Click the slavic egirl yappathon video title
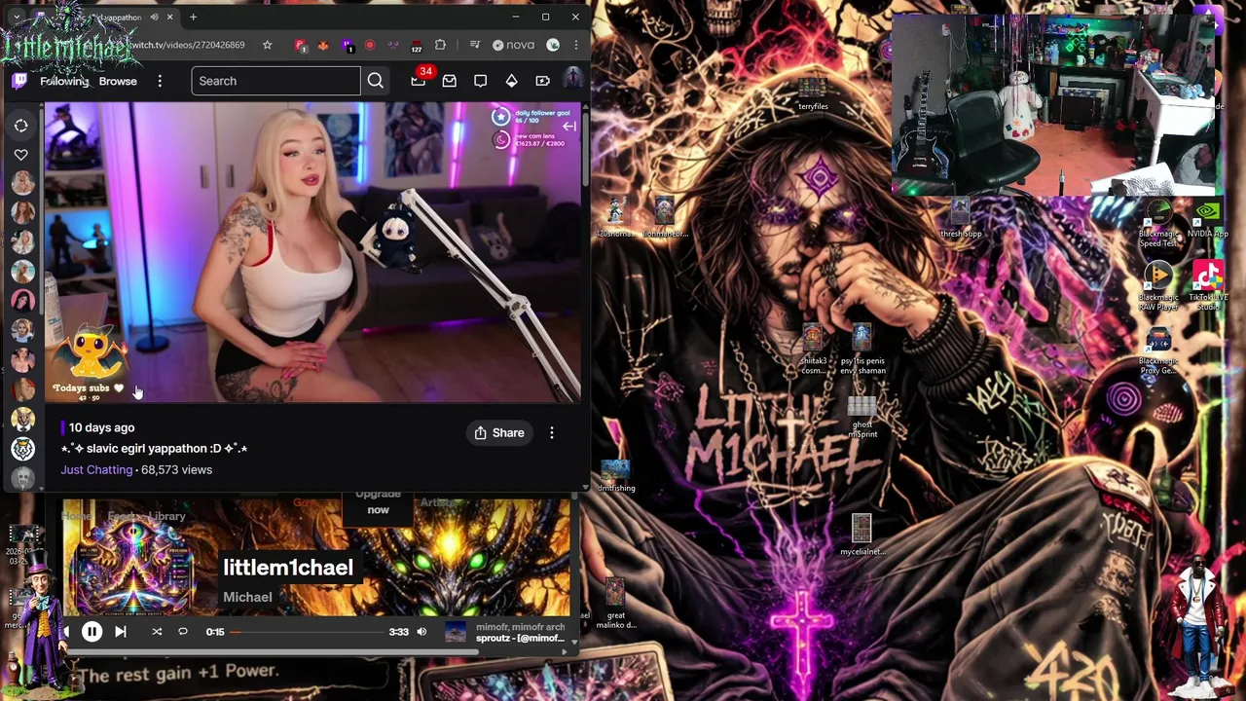Viewport: 1246px width, 701px height. click(154, 448)
